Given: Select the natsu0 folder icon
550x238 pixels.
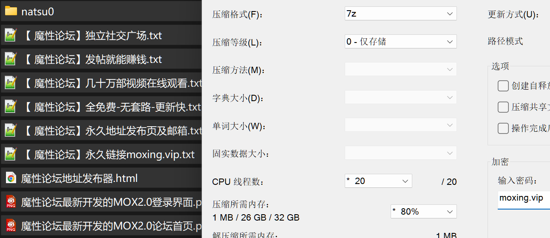Looking at the screenshot, I should coord(11,11).
